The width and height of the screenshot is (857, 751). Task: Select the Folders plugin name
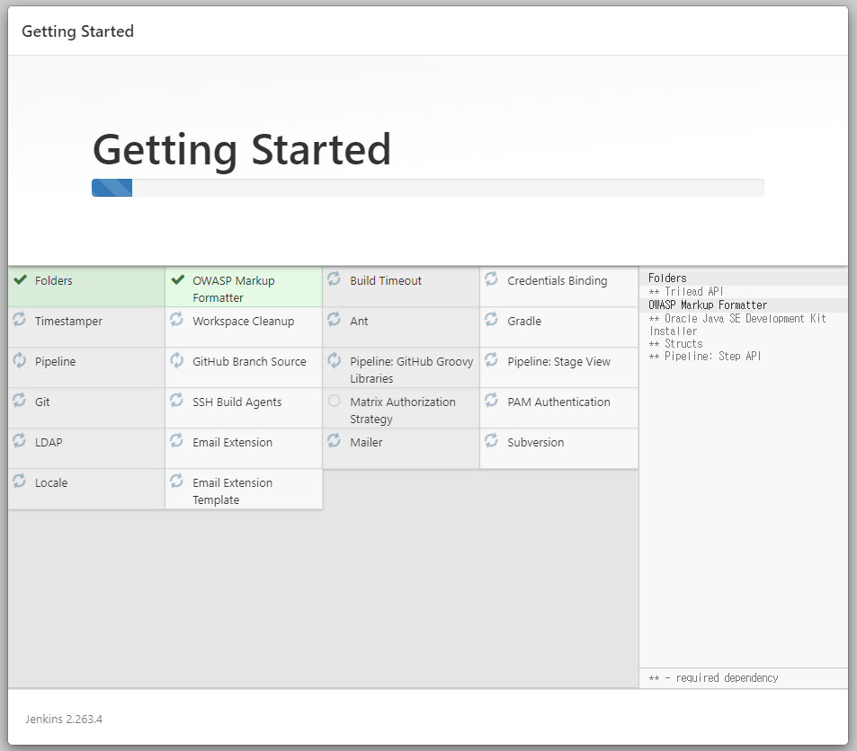[x=54, y=281]
